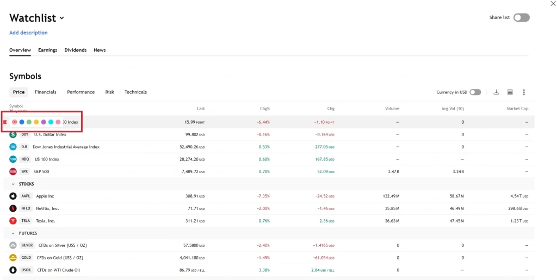Click the S&P 500 logo icon
The height and width of the screenshot is (280, 557).
click(x=13, y=171)
